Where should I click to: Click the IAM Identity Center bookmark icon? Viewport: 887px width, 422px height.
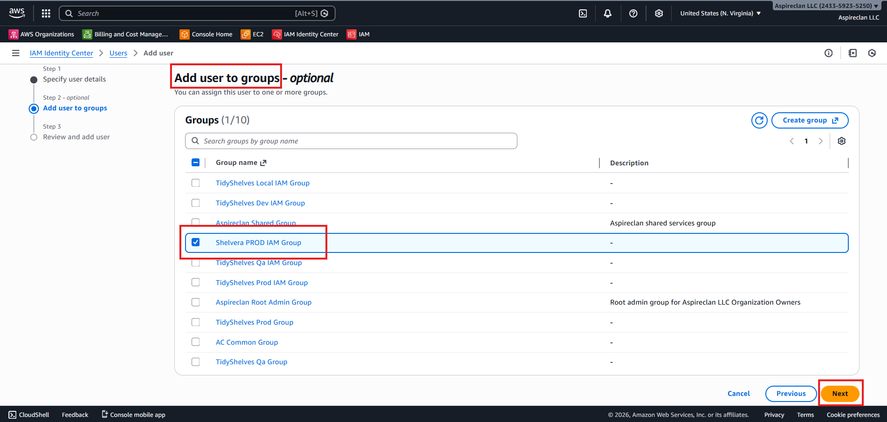pos(277,34)
